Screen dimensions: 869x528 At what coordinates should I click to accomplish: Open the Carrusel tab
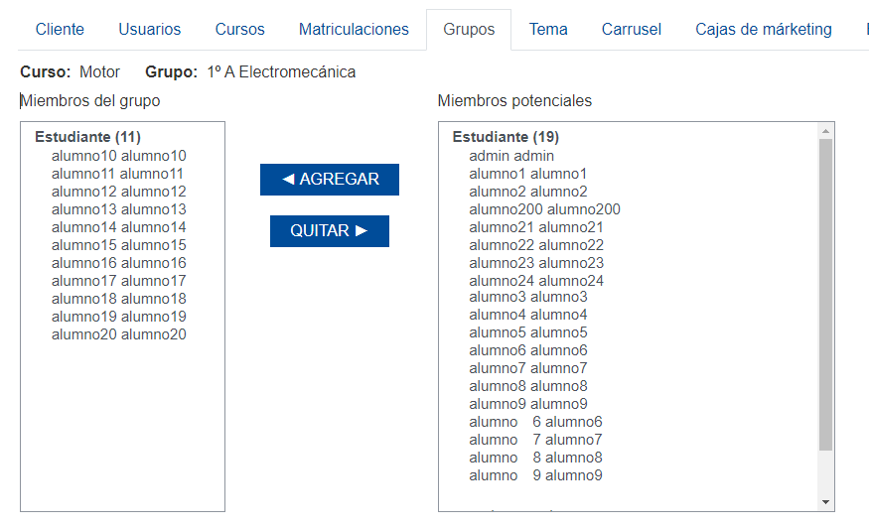tap(632, 30)
